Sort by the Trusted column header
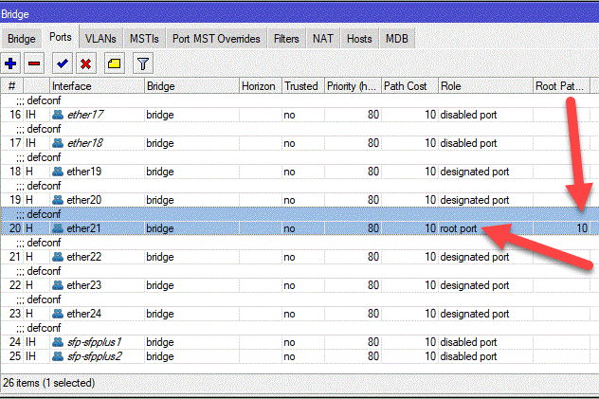 [303, 86]
